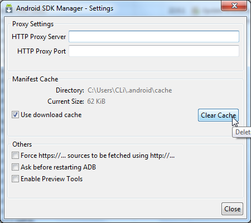The height and width of the screenshot is (223, 251).
Task: Click the Clear Cache button
Action: [218, 115]
